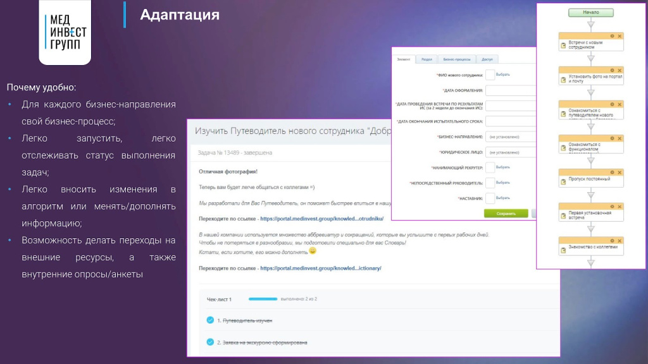The height and width of the screenshot is (364, 648).
Task: Open the 'Бизнес-направление' dropdown
Action: pyautogui.click(x=511, y=136)
